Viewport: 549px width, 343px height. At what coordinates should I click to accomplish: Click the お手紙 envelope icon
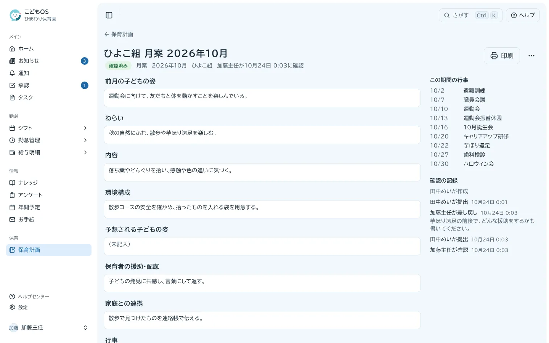click(x=12, y=220)
